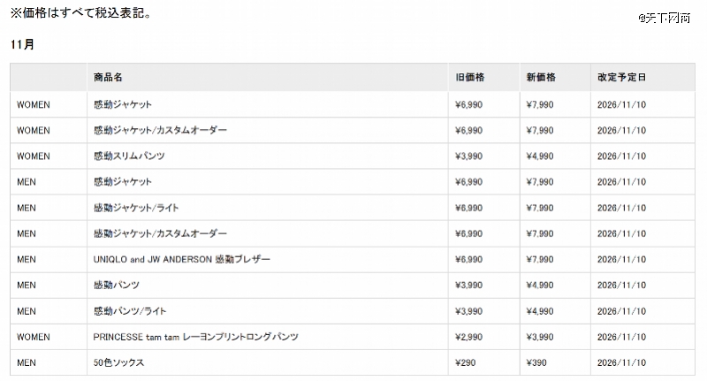This screenshot has width=707, height=381.
Task: Click old price ¥6,990 in MEN 感動ジャケット/ライト row
Action: coord(469,208)
